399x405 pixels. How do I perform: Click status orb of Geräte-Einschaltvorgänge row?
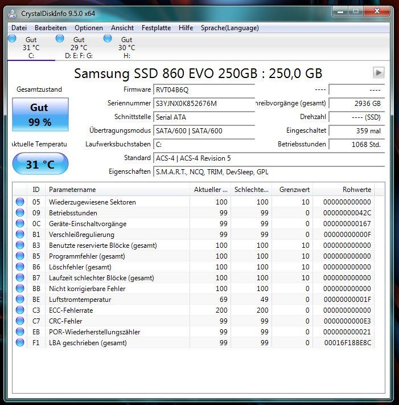tap(20, 223)
